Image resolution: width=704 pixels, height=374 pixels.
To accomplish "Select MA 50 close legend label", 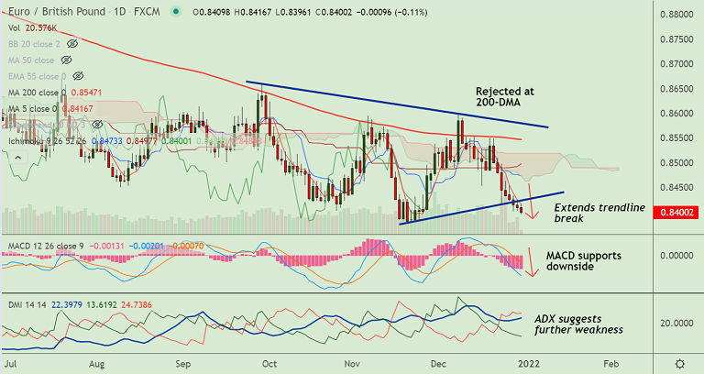I will pos(31,60).
